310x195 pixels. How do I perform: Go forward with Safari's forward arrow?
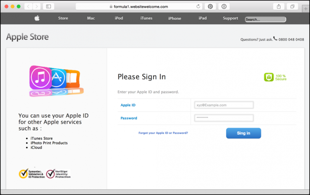coord(36,7)
